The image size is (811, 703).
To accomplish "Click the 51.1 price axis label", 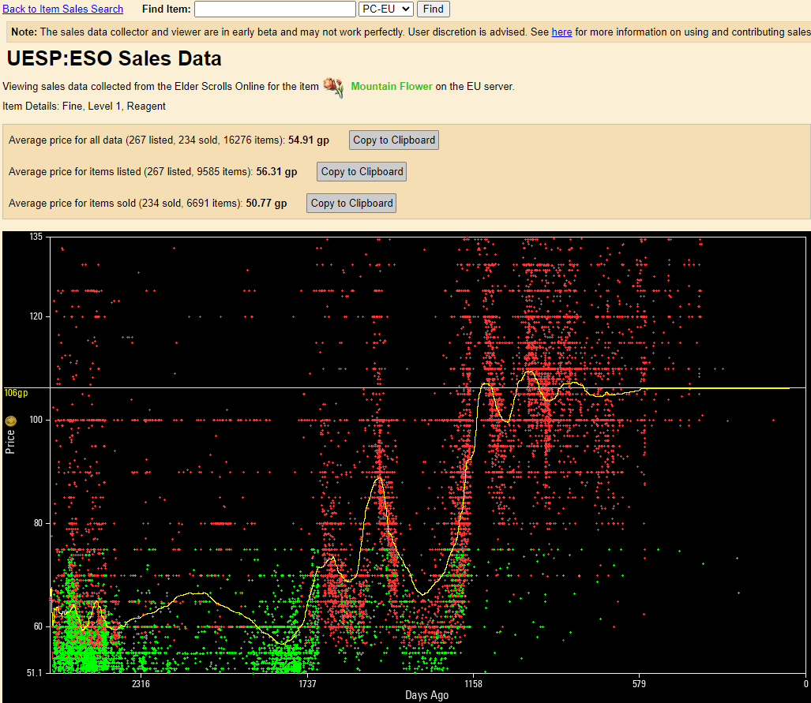I will point(34,673).
